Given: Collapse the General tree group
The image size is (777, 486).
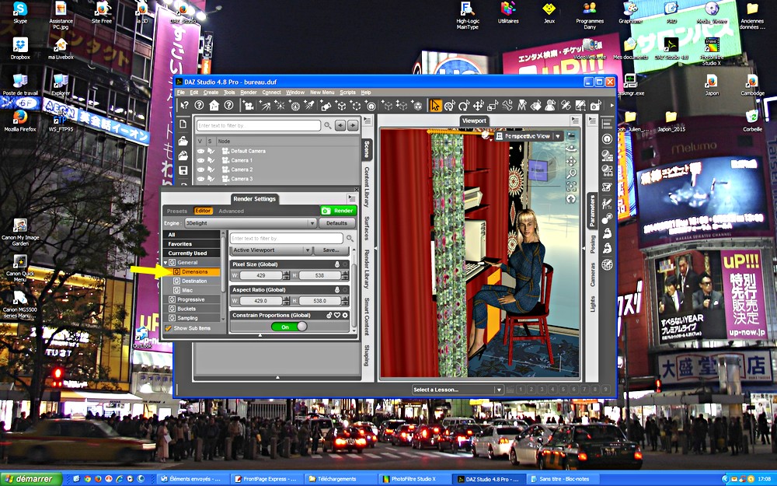Looking at the screenshot, I should [x=166, y=262].
